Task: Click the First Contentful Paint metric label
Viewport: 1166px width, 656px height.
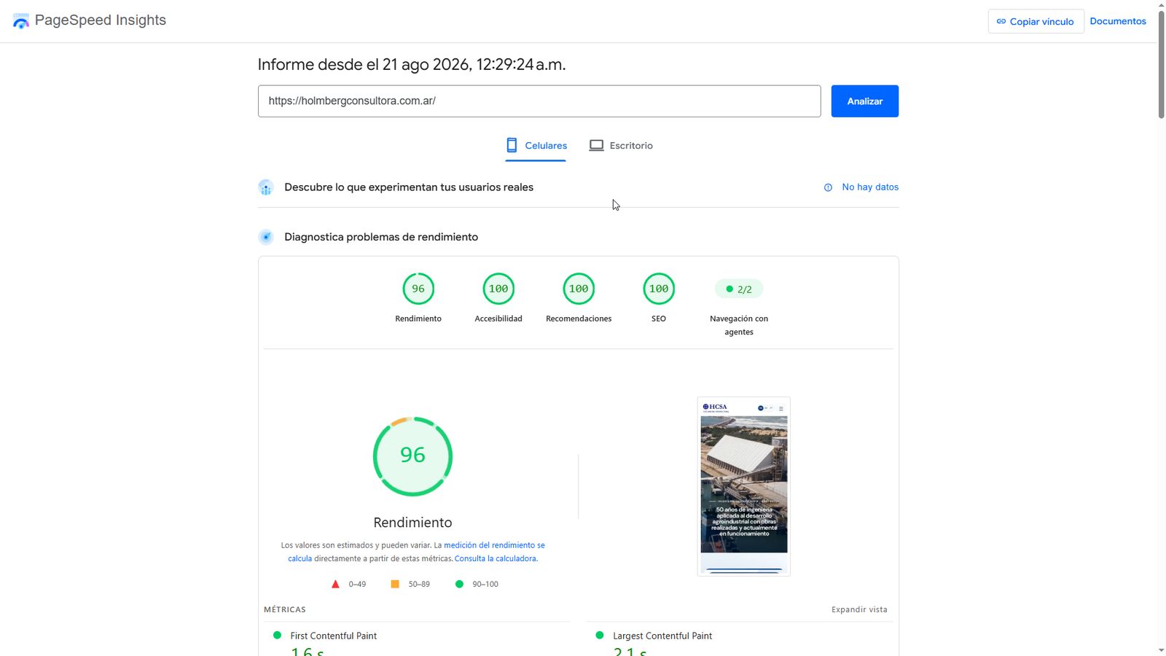Action: pos(334,636)
